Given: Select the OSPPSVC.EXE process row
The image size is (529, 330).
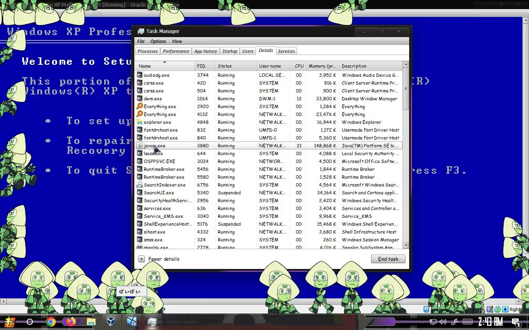Looking at the screenshot, I should [x=269, y=161].
